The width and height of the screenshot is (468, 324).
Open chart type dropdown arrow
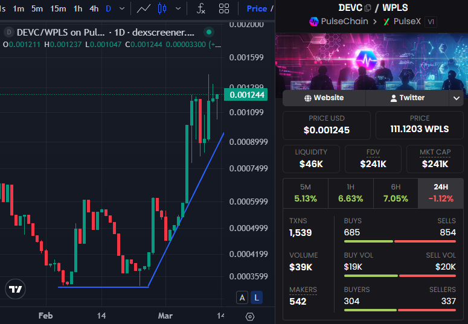178,8
